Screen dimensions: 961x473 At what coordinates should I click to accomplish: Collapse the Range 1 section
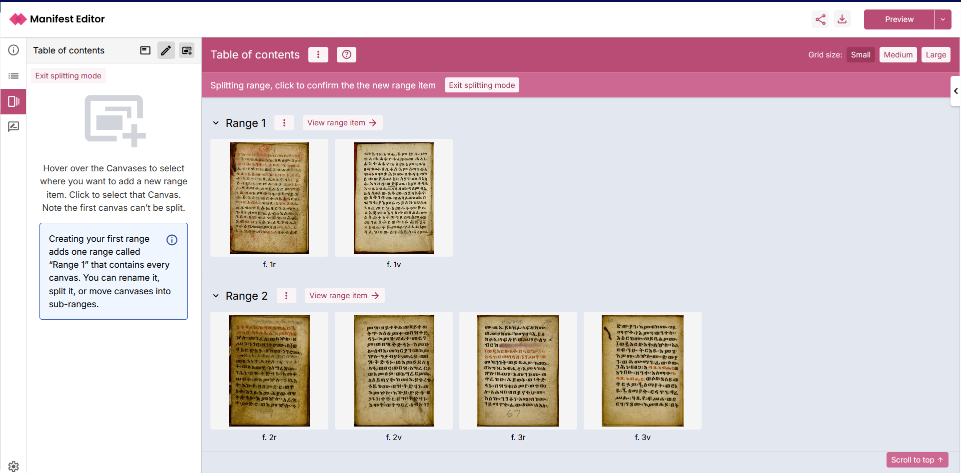click(x=216, y=123)
